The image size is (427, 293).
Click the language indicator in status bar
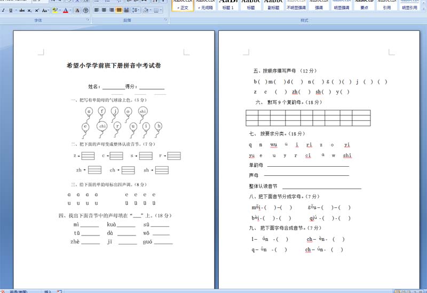coord(19,291)
